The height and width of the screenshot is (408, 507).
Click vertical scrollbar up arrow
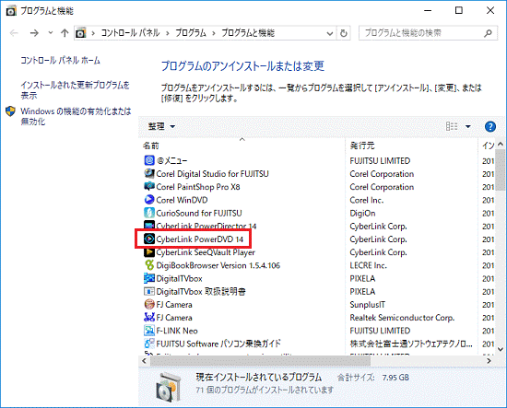click(501, 144)
